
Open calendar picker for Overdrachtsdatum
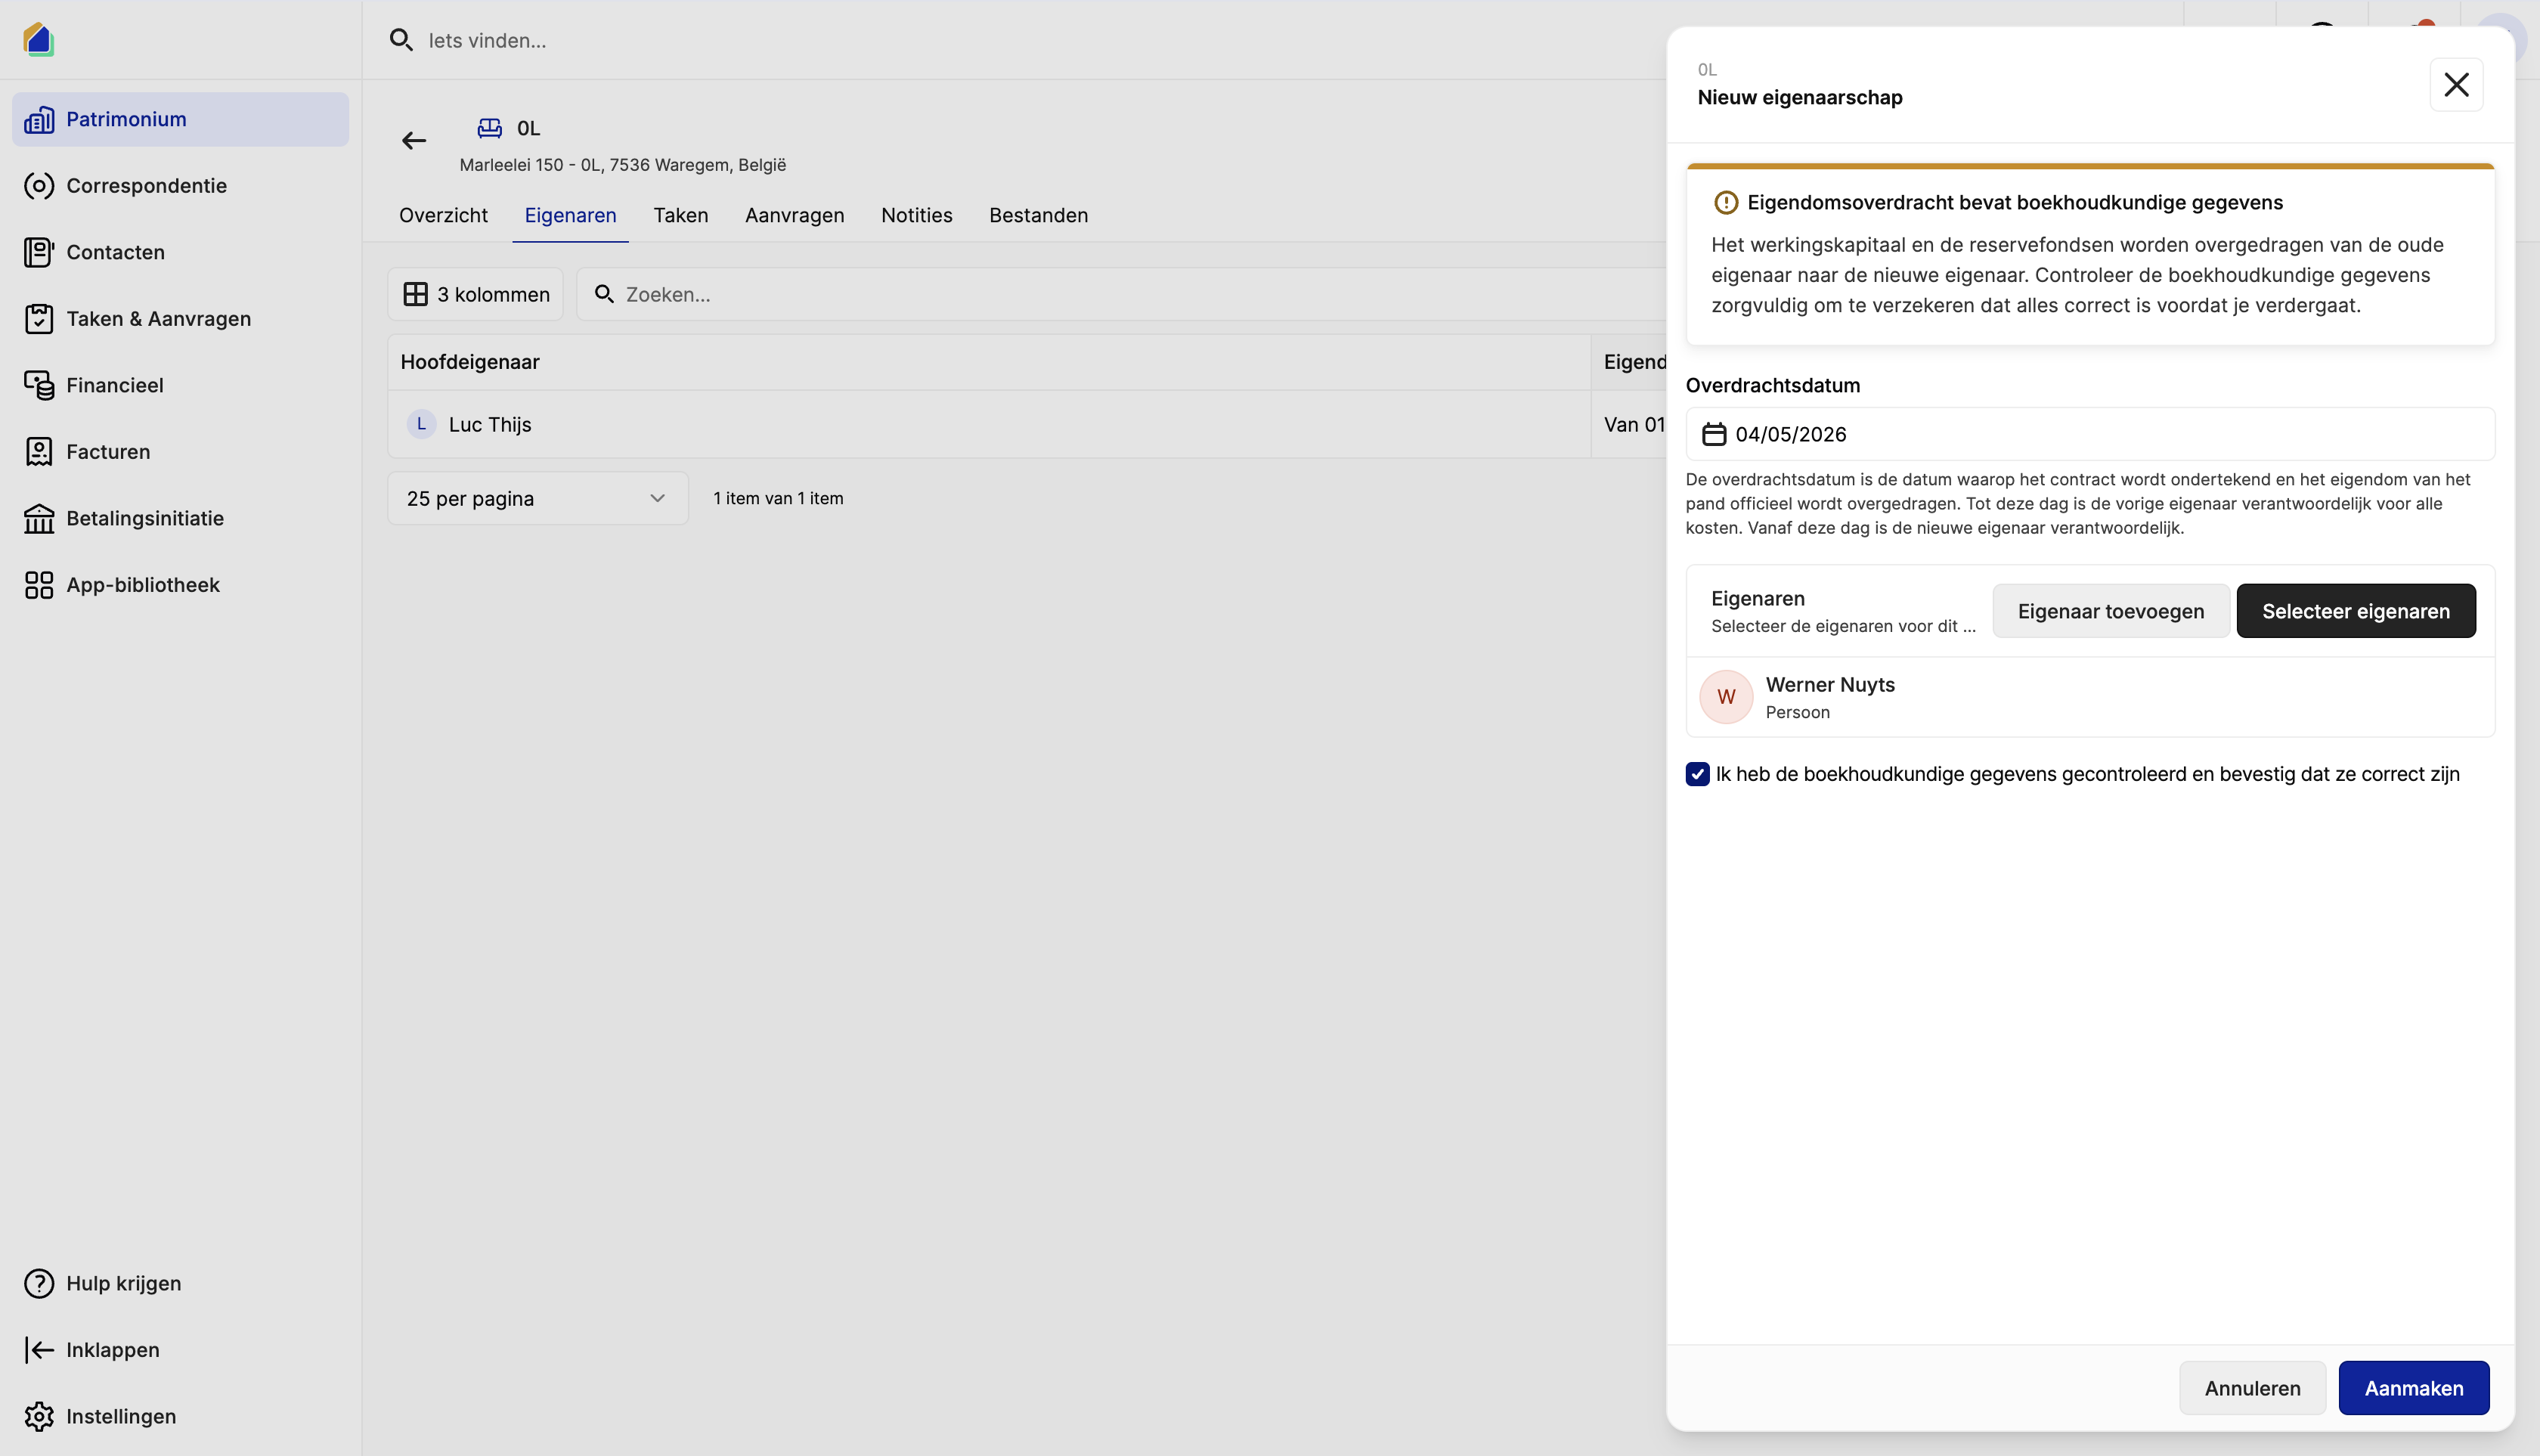pos(1714,434)
